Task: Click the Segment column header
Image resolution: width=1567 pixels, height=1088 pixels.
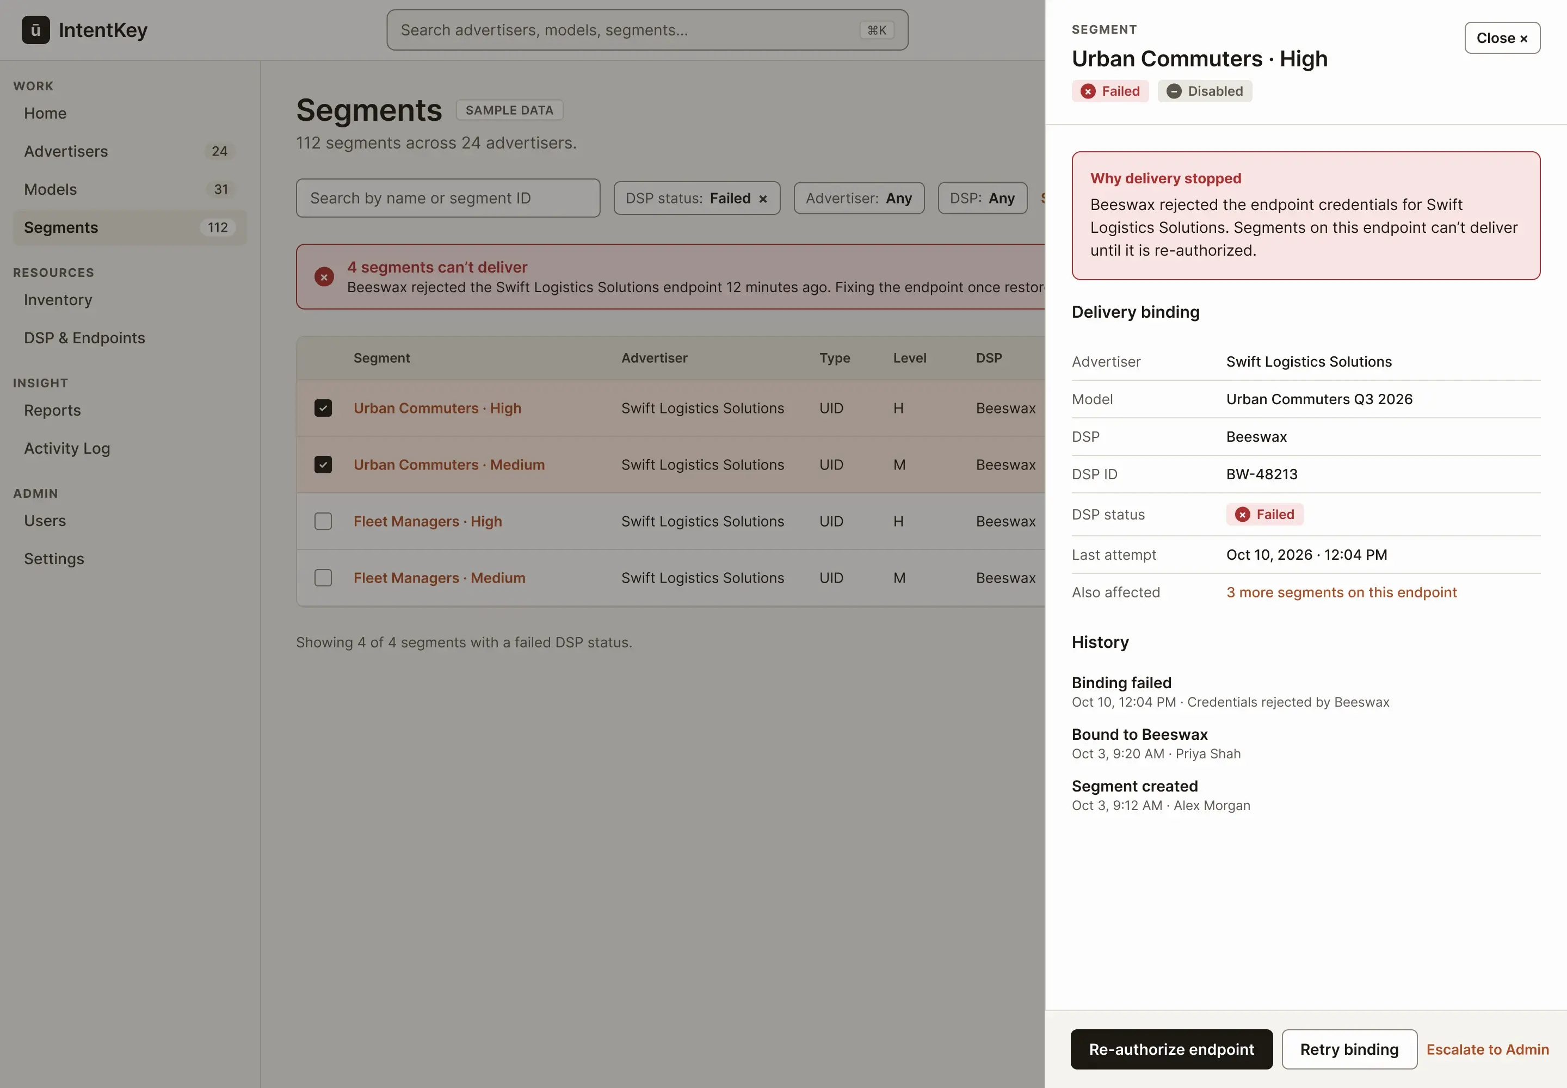Action: 381,358
